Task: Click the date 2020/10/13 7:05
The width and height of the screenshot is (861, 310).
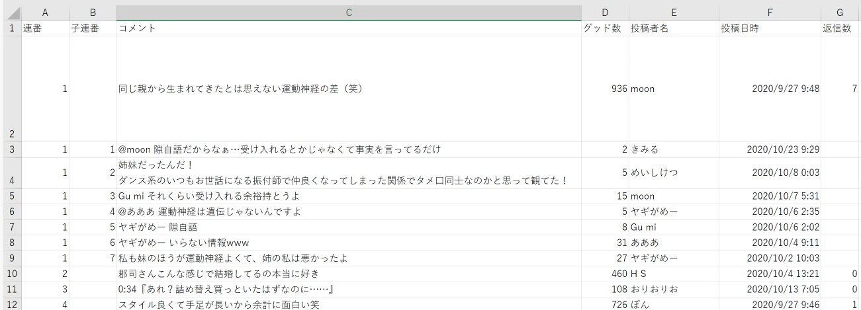Action: point(770,290)
